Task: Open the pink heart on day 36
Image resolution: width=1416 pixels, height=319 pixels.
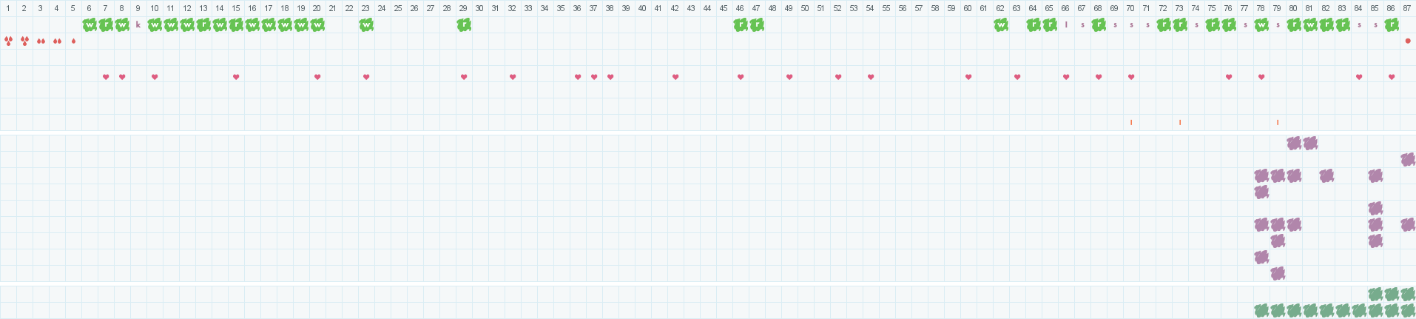Action: pos(578,77)
